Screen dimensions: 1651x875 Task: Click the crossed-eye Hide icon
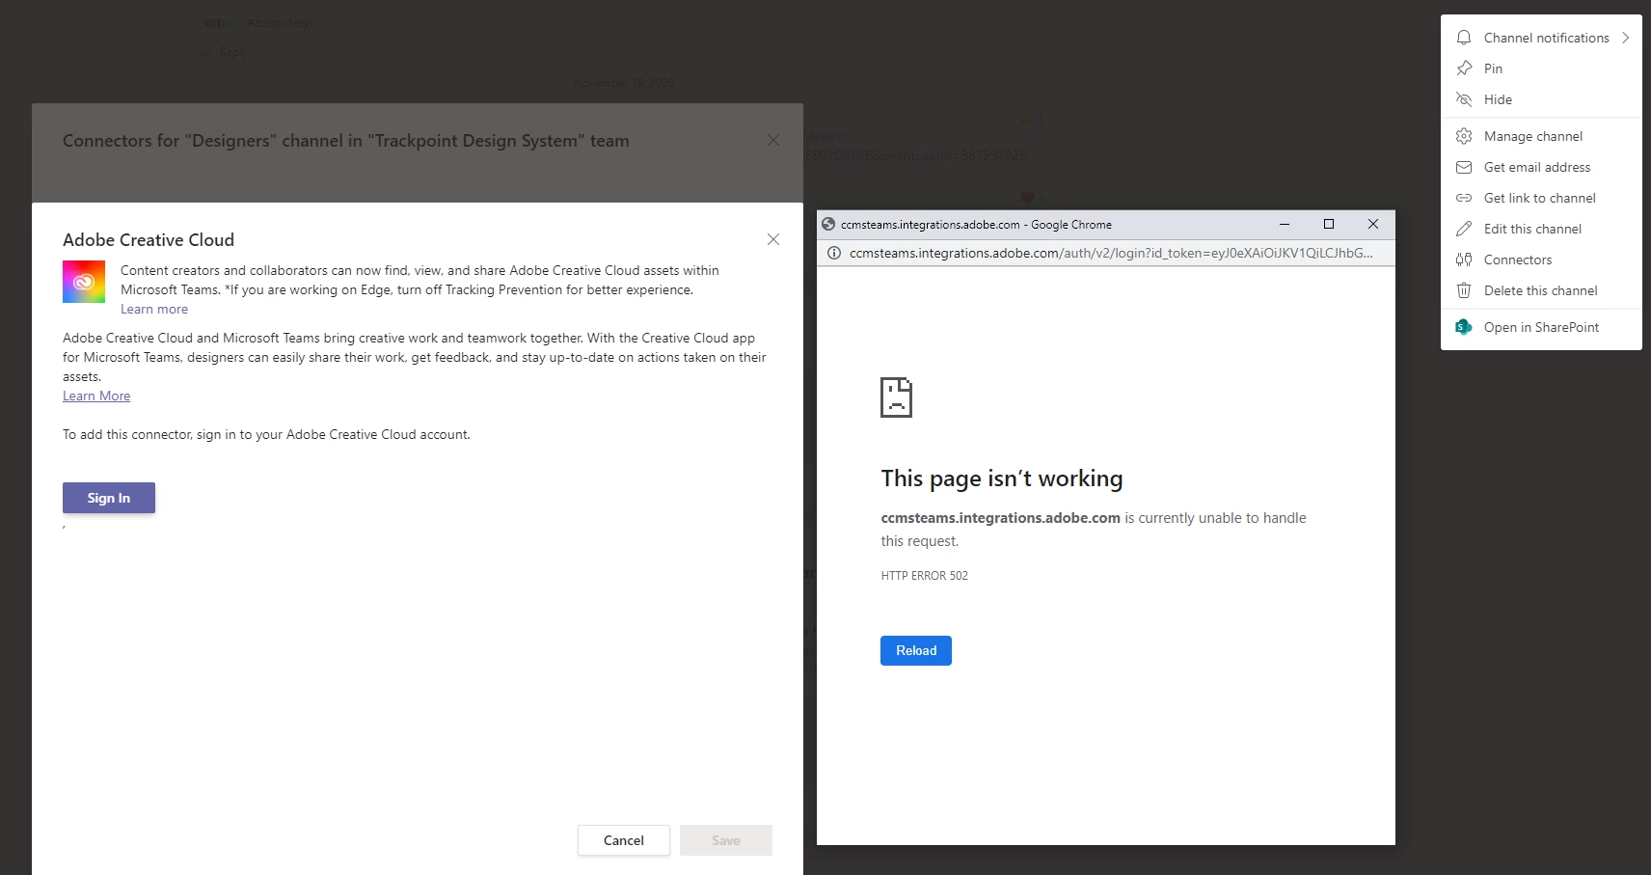[x=1464, y=99]
